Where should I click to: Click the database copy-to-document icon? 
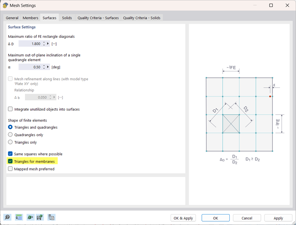51,217
